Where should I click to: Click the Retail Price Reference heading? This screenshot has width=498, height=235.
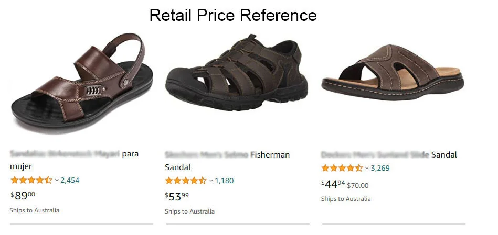(x=232, y=15)
